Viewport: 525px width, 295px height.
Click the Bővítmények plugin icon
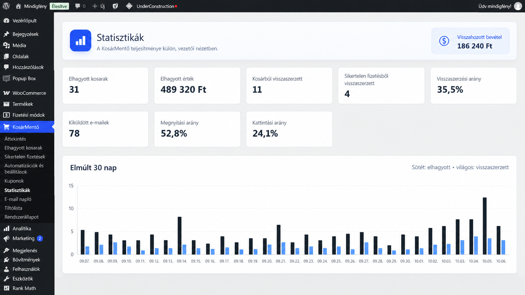(6, 260)
